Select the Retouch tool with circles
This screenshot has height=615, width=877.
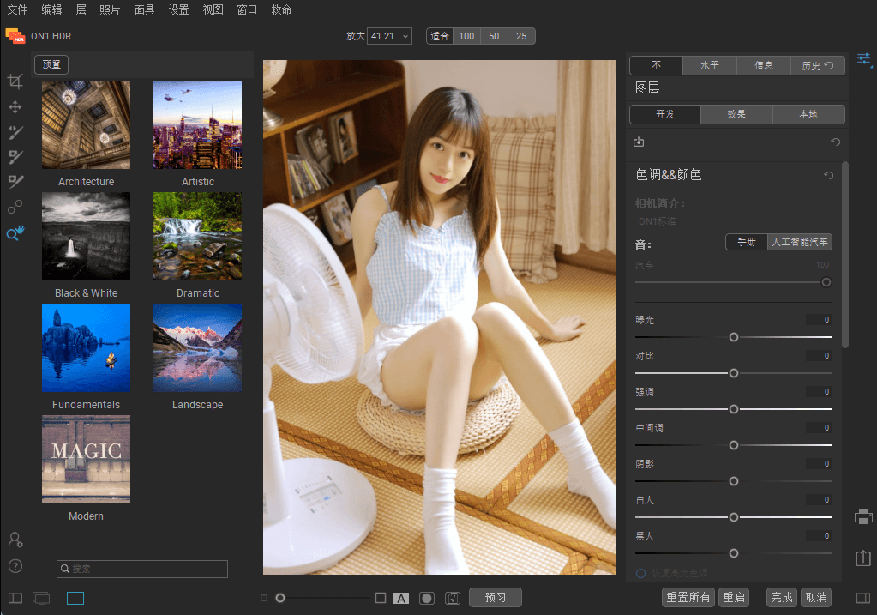15,207
